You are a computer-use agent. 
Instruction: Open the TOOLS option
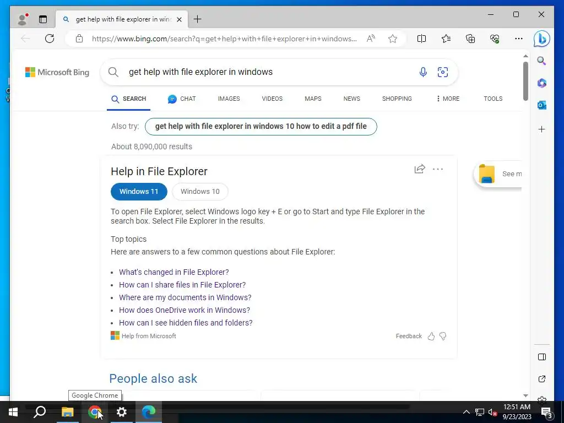pos(493,99)
